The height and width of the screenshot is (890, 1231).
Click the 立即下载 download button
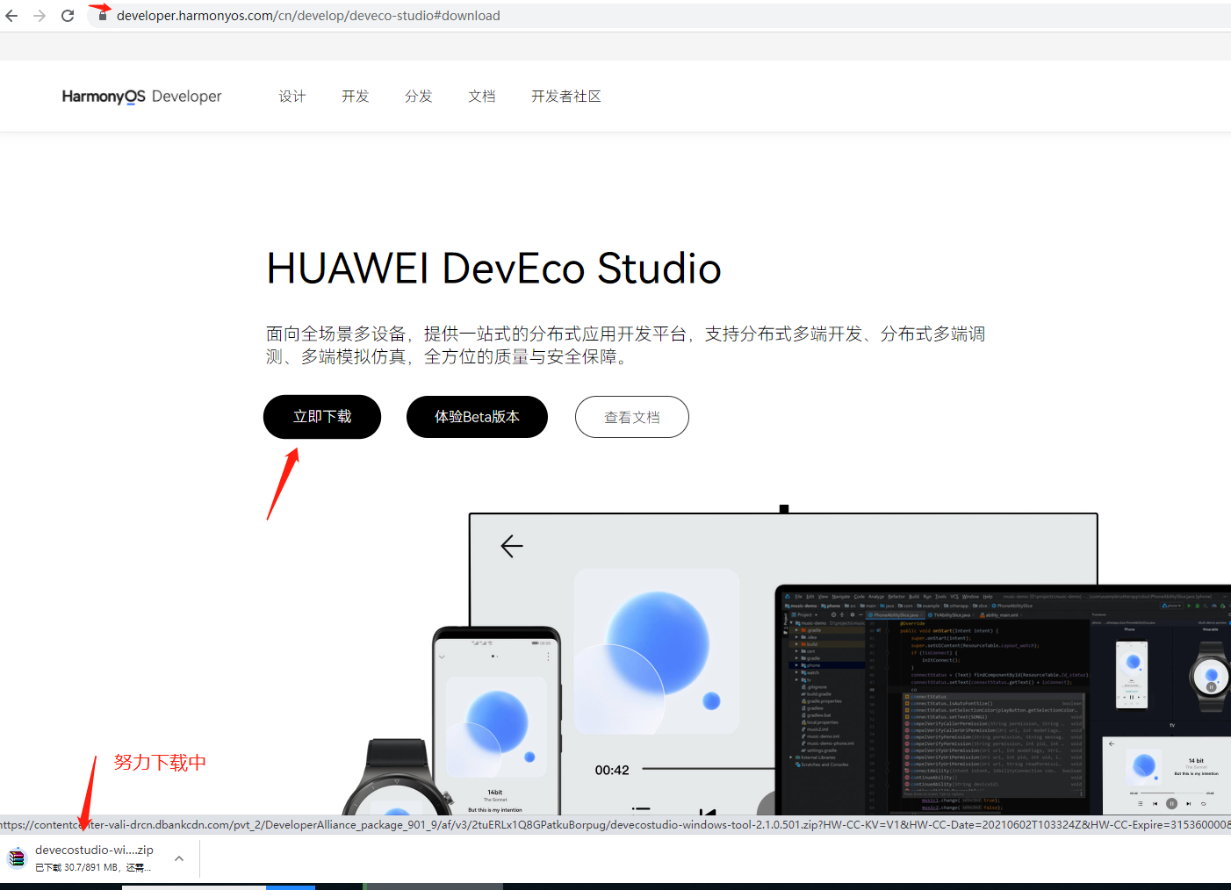click(x=322, y=417)
